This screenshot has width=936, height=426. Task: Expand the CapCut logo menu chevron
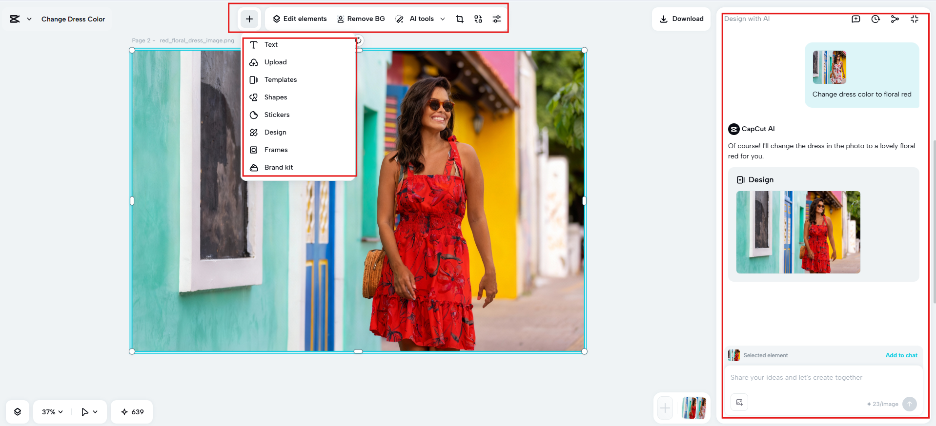[x=29, y=19]
